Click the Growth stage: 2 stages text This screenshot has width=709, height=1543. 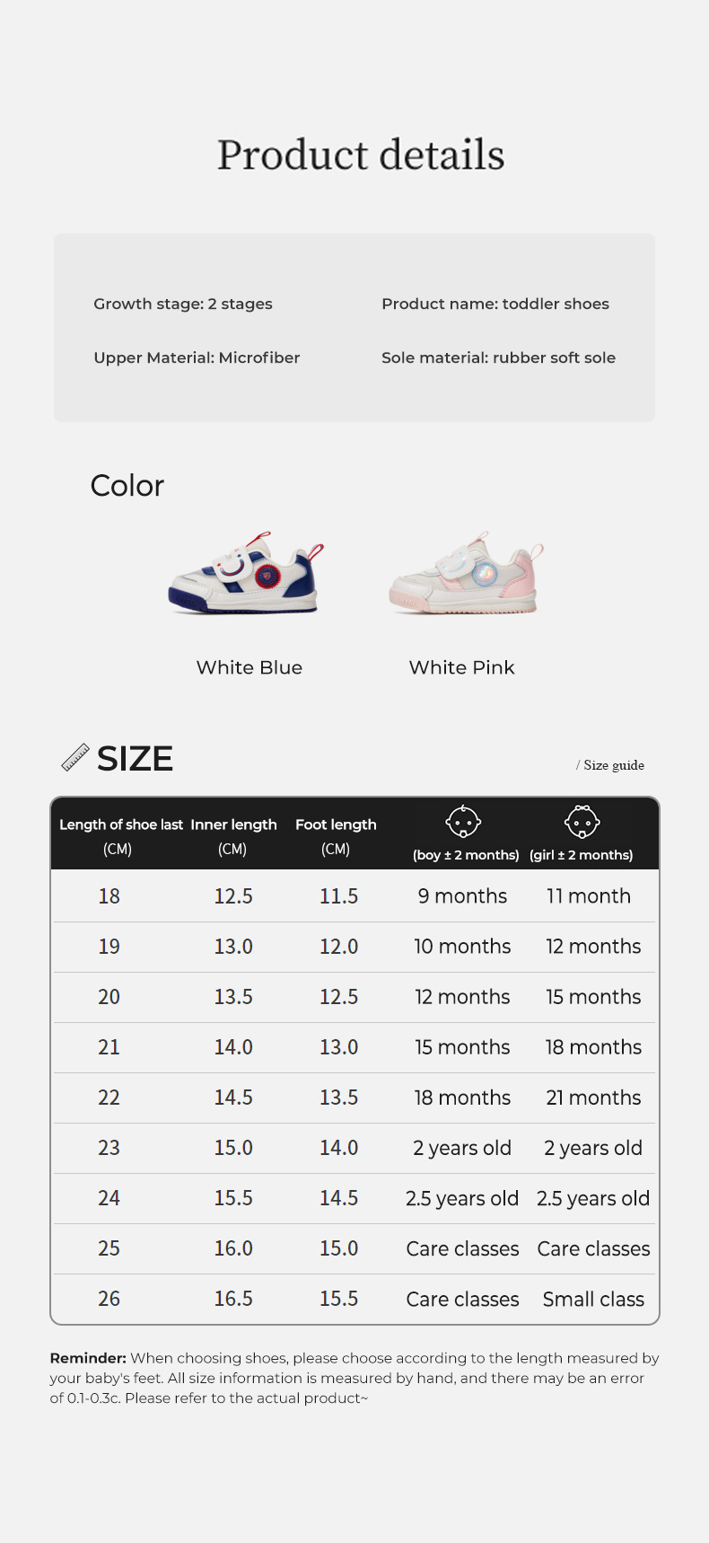pyautogui.click(x=183, y=304)
